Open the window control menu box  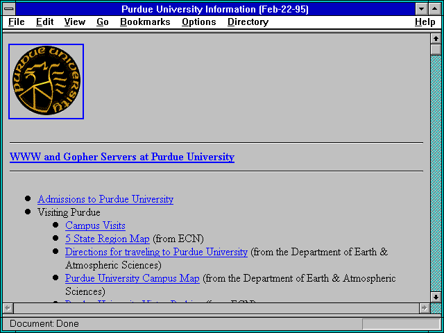(9, 9)
